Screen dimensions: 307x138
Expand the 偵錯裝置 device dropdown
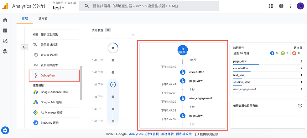(113, 35)
